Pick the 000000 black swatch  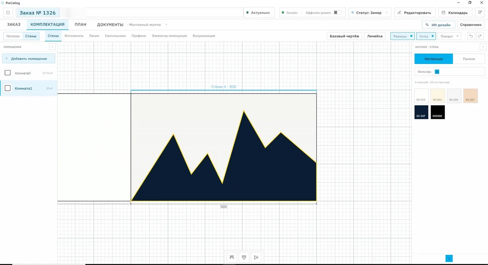point(437,112)
